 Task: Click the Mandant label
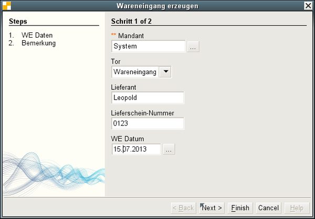click(131, 36)
